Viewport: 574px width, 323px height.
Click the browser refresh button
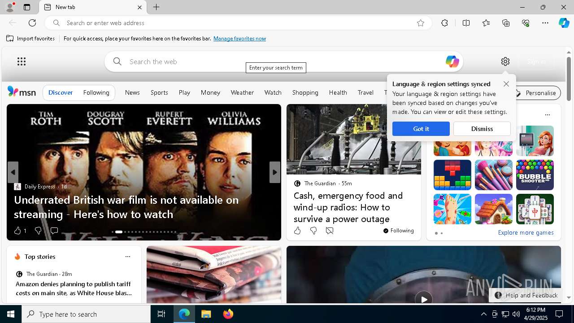point(32,23)
